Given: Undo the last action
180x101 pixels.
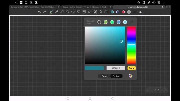Looking at the screenshot, I should coord(39,12).
